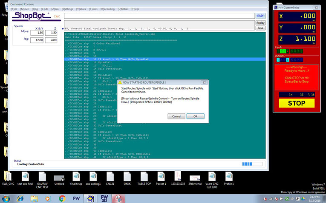Click the Y position readout

point(297,28)
